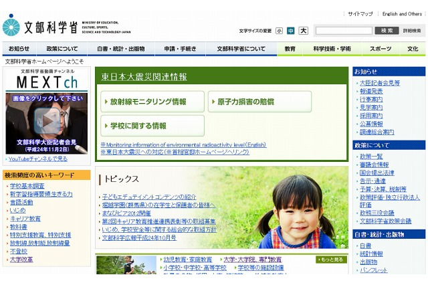
Task: Click 学校に関する情報 button
Action: pyautogui.click(x=152, y=126)
